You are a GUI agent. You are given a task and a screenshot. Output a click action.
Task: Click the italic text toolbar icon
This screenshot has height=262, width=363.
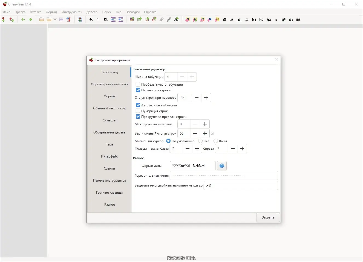(x=232, y=19)
